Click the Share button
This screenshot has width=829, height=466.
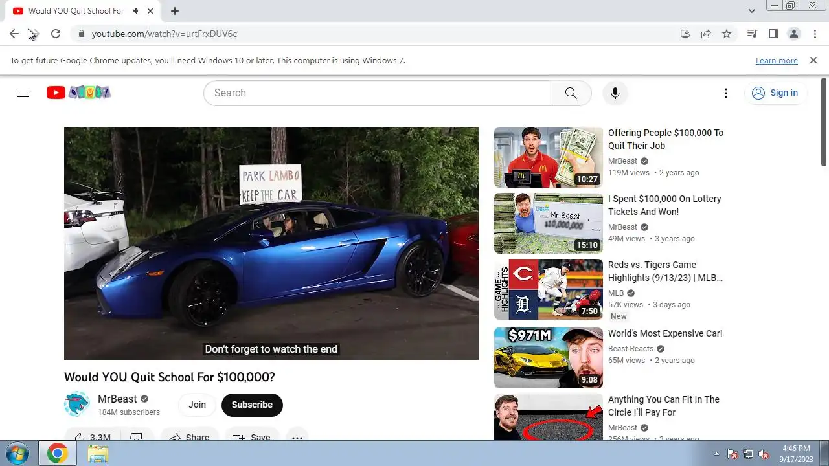(x=189, y=438)
